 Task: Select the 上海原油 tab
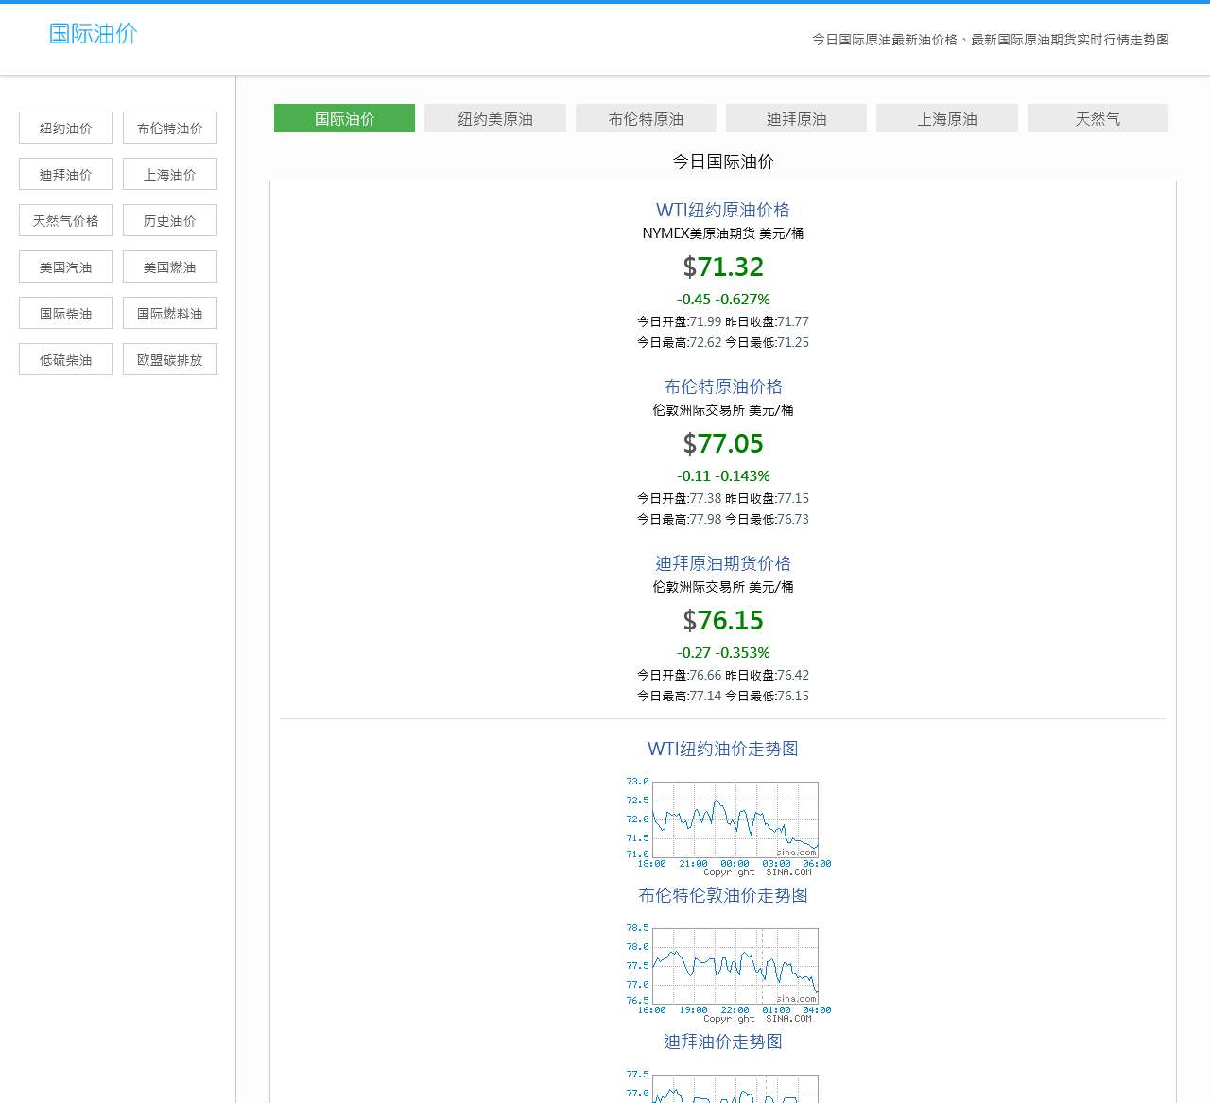[x=946, y=119]
